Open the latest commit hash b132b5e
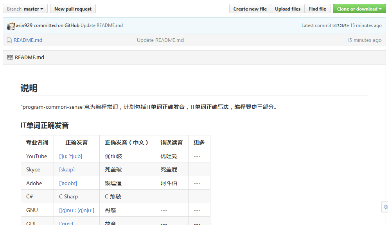The width and height of the screenshot is (388, 225). 341,25
